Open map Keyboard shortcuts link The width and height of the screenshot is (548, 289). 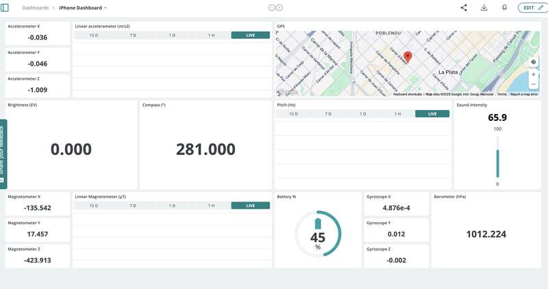[x=408, y=94]
